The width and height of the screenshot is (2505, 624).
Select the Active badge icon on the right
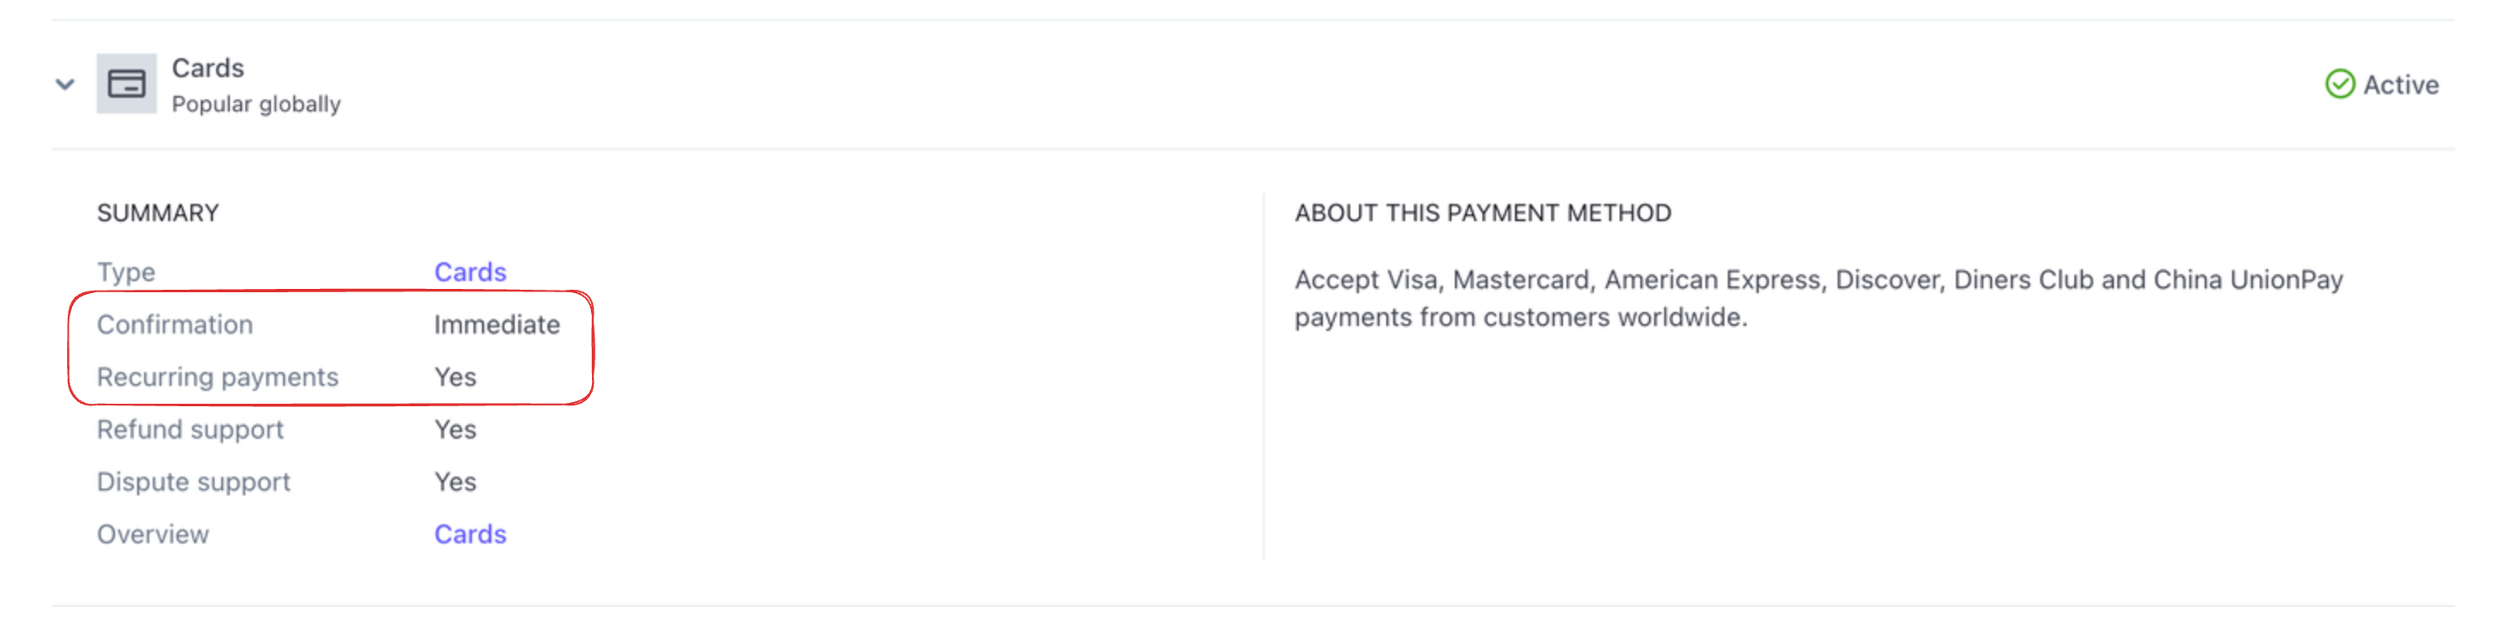coord(2339,85)
